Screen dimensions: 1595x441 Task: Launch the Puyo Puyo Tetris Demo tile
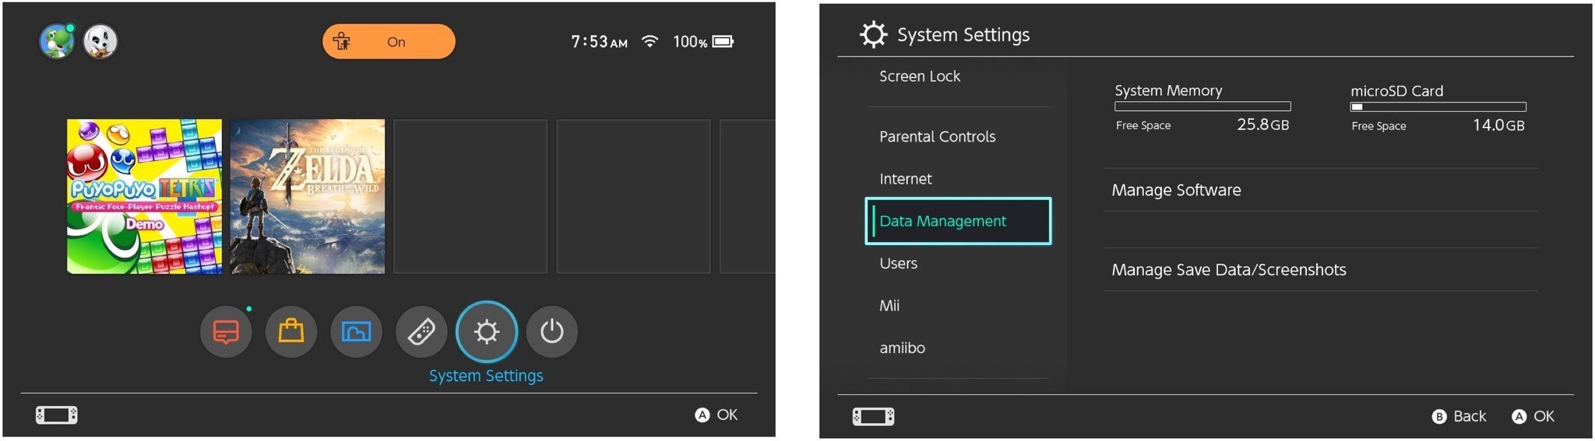click(x=144, y=196)
